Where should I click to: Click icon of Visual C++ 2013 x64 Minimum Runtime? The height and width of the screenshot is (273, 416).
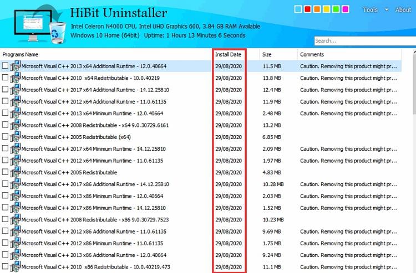coord(16,113)
